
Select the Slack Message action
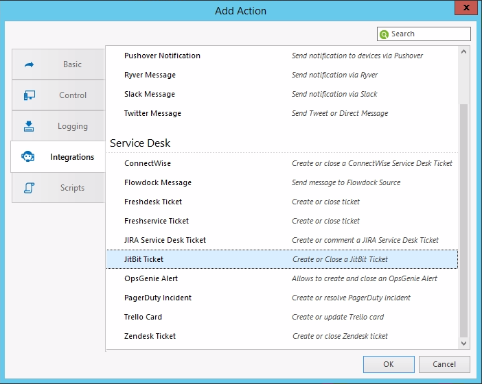point(150,94)
